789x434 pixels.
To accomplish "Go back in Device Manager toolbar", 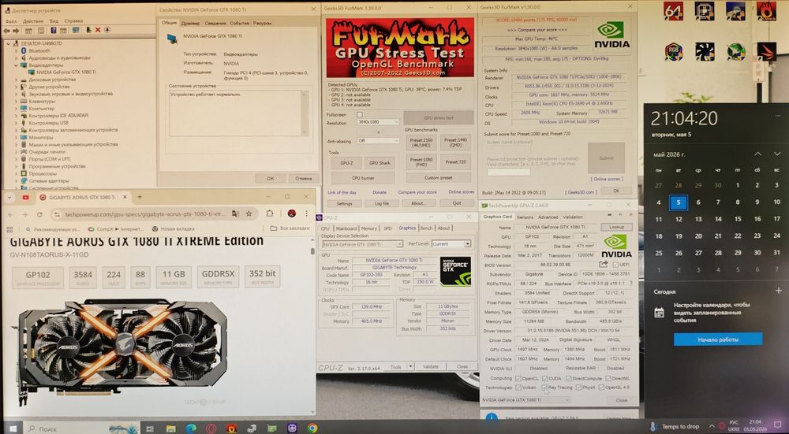I will click(6, 30).
